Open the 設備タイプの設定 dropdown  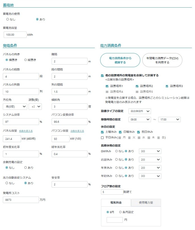tap(140, 111)
